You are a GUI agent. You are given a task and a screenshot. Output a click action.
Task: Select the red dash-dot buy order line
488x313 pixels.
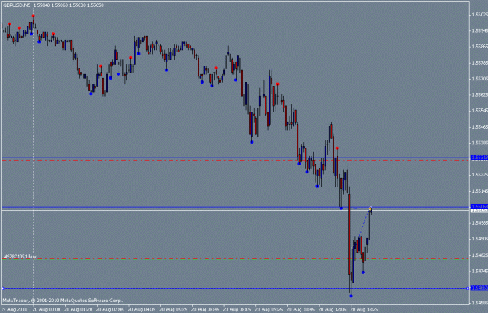[x=235, y=258]
